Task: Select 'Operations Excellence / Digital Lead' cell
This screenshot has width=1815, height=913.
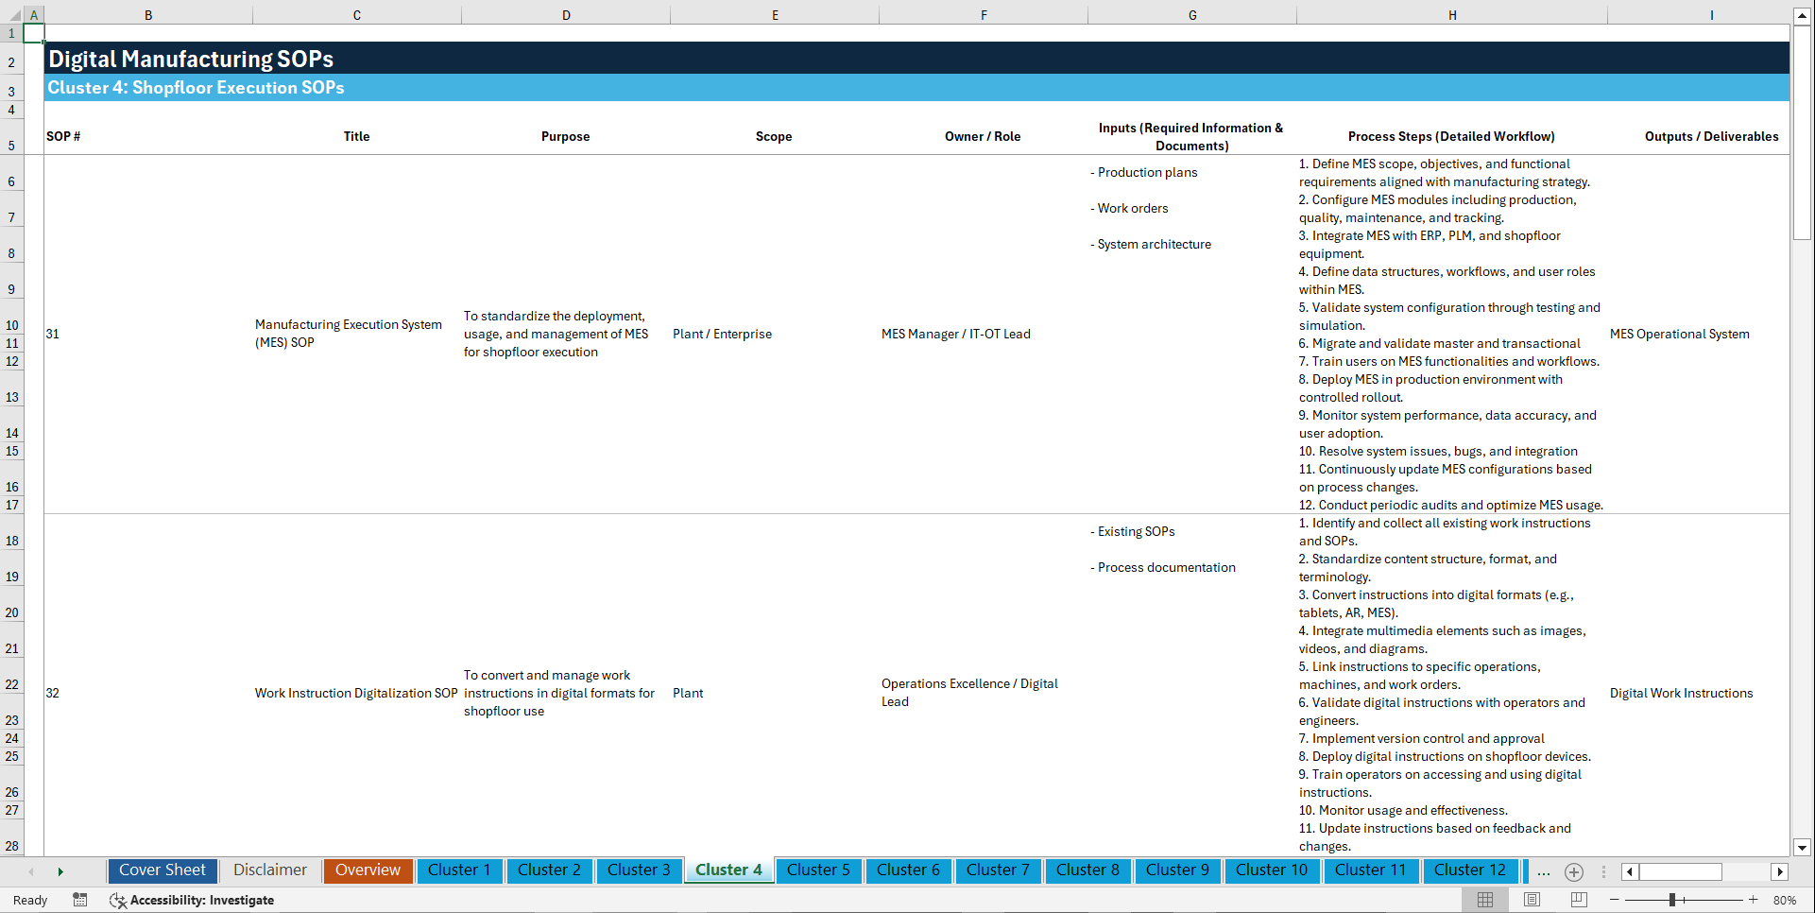Action: click(969, 693)
